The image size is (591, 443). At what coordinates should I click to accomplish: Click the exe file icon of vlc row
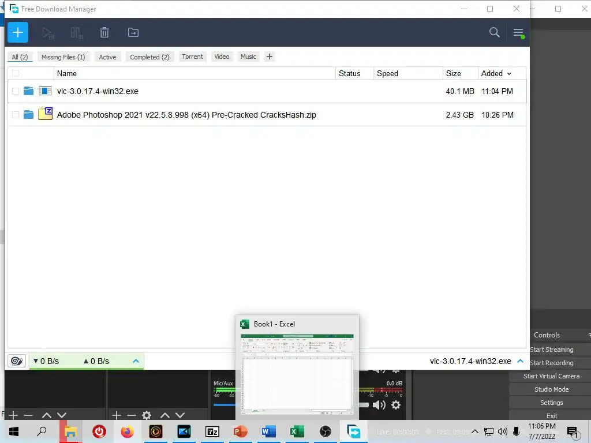(x=45, y=91)
